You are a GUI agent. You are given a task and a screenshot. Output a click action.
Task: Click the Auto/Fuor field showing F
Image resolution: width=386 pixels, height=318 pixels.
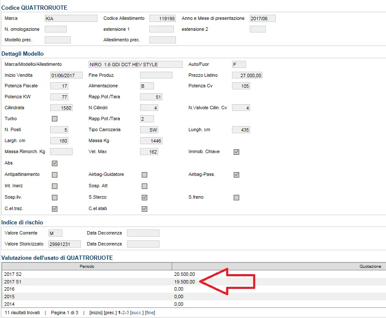239,65
